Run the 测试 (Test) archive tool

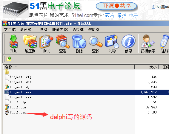click(46, 44)
